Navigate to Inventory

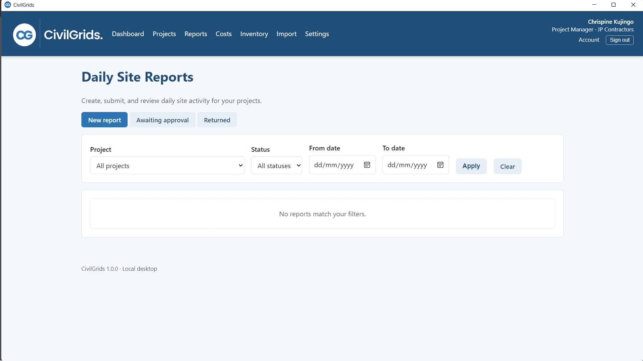click(x=254, y=34)
